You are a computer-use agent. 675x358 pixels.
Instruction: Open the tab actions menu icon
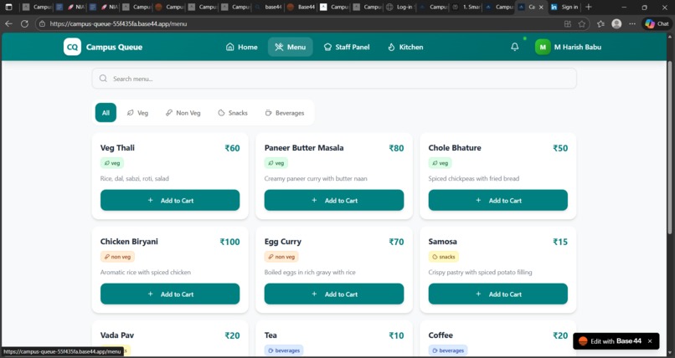pos(8,8)
